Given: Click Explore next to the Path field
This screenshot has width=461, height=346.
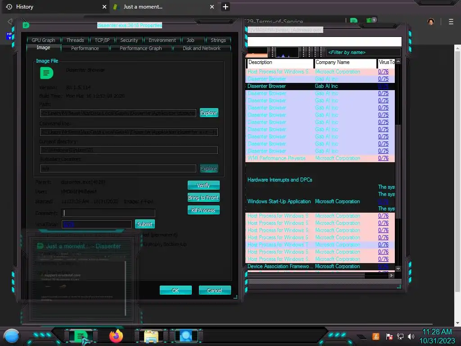Looking at the screenshot, I should pyautogui.click(x=208, y=113).
